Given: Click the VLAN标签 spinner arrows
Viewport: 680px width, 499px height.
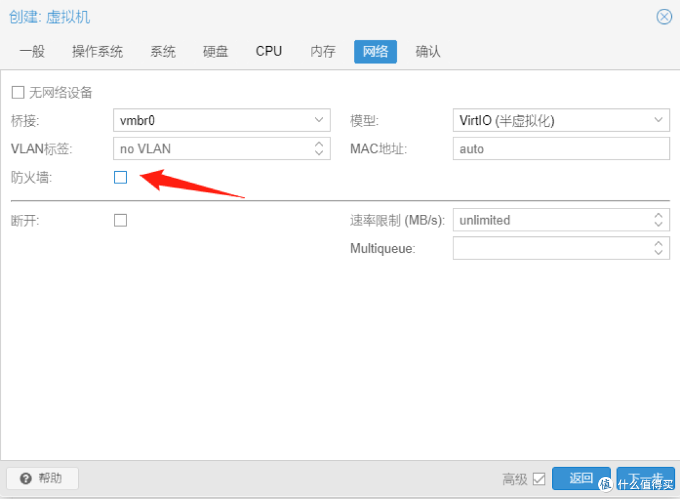Looking at the screenshot, I should coord(319,149).
